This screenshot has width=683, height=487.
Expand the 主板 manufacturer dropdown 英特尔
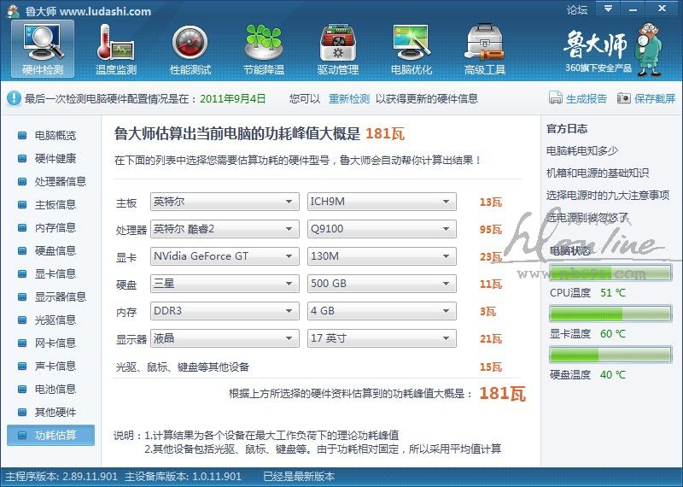224,202
